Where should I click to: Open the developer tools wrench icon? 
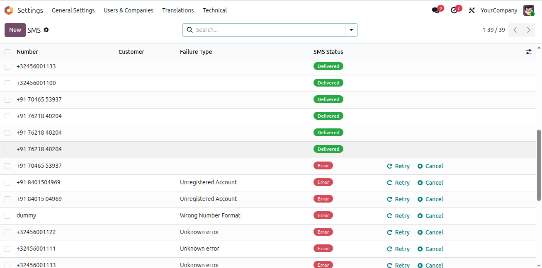[x=472, y=10]
